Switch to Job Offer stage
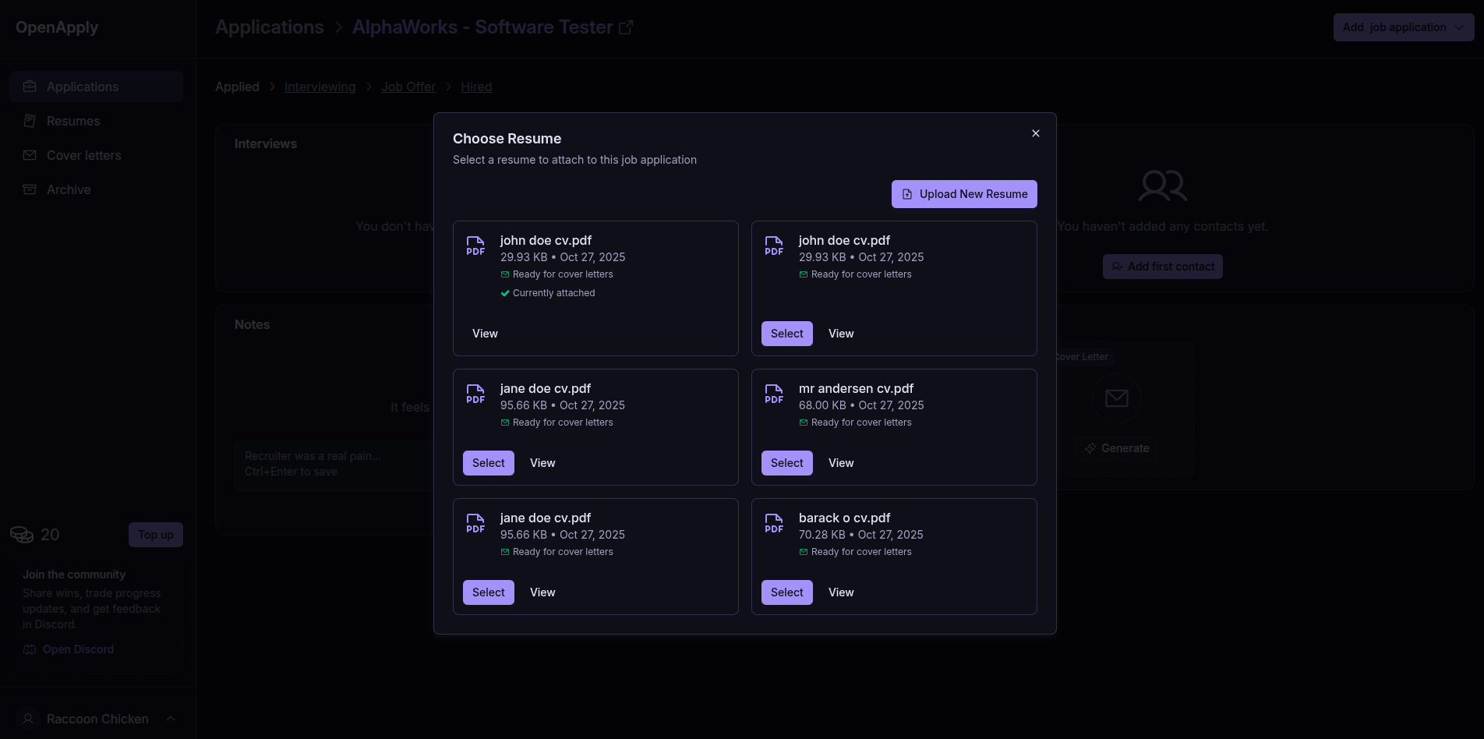 408,87
